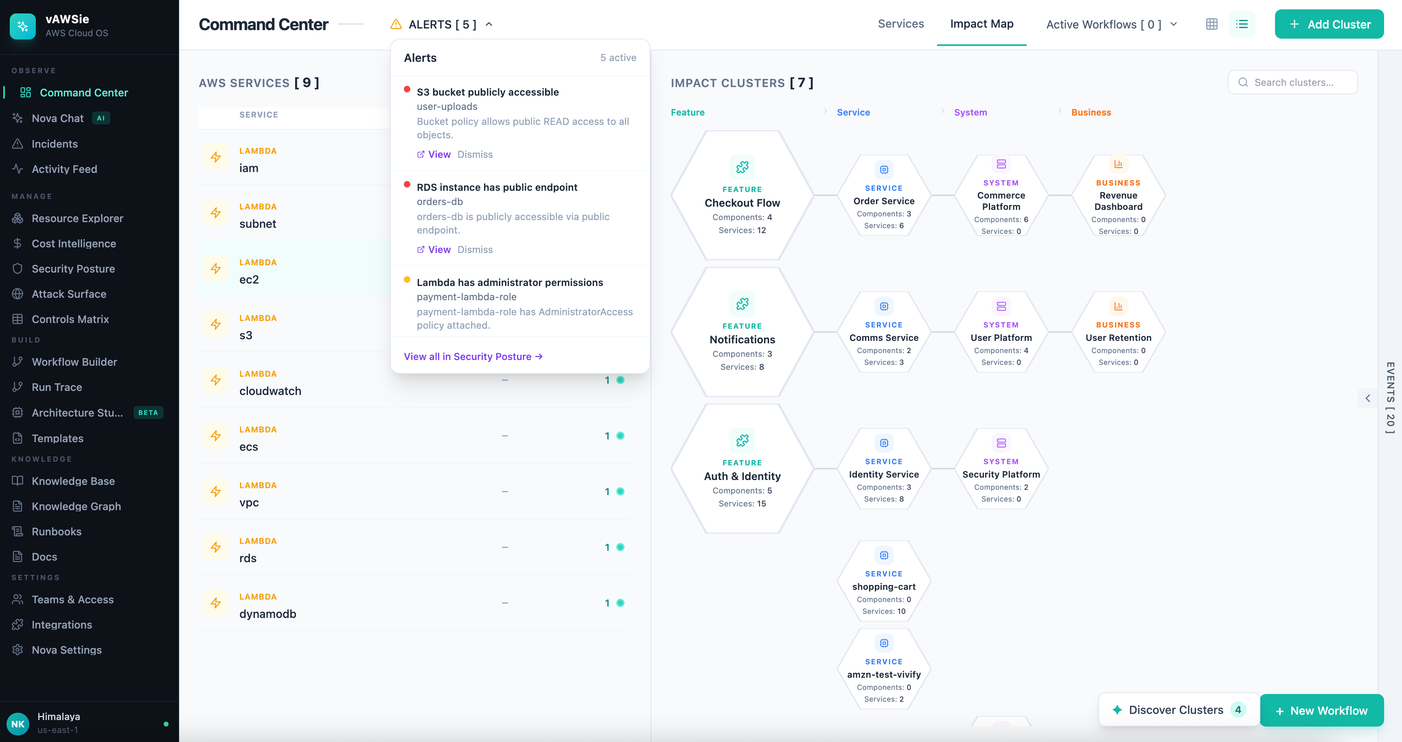This screenshot has height=742, width=1402.
Task: Open View all in Security Posture link
Action: click(473, 356)
